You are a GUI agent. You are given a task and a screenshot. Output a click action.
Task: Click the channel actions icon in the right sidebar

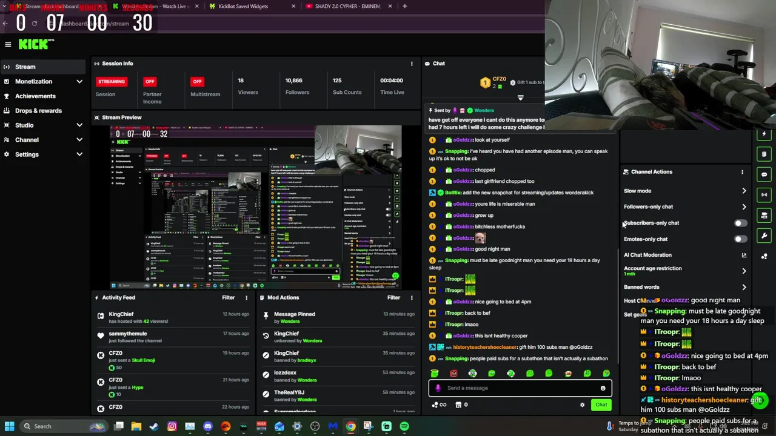click(x=764, y=216)
